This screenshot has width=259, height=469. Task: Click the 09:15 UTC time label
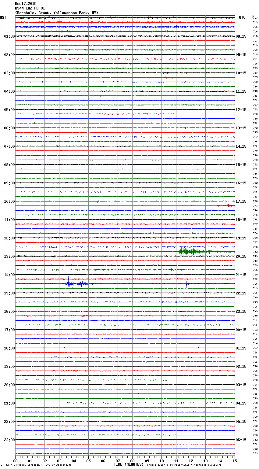tap(241, 55)
